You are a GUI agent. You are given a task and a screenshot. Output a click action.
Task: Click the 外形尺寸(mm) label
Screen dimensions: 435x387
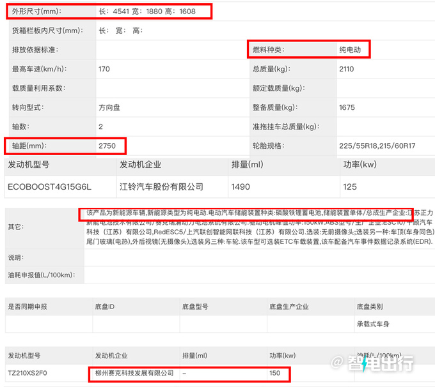[x=36, y=11]
